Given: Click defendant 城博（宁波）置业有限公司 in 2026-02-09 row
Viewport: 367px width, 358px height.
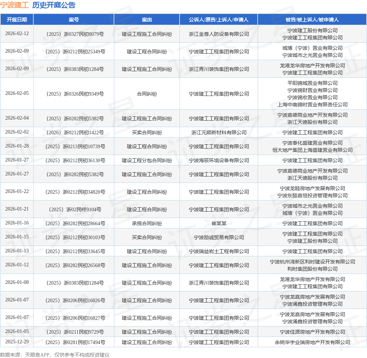Looking at the screenshot, I should 313,48.
